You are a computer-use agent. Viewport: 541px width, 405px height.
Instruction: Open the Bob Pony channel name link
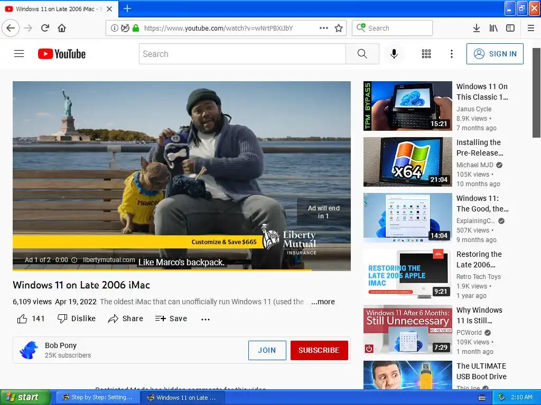[x=61, y=345]
